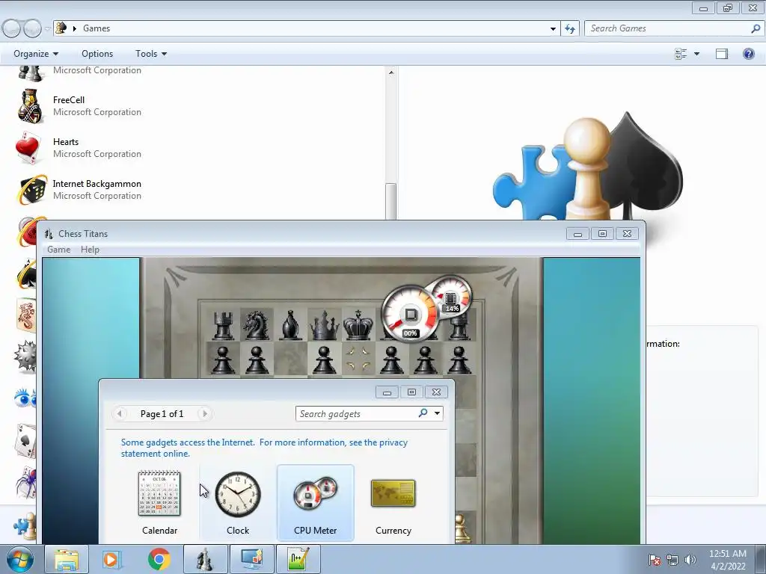Select the black pawn below the knight
The height and width of the screenshot is (574, 766).
[x=257, y=360]
